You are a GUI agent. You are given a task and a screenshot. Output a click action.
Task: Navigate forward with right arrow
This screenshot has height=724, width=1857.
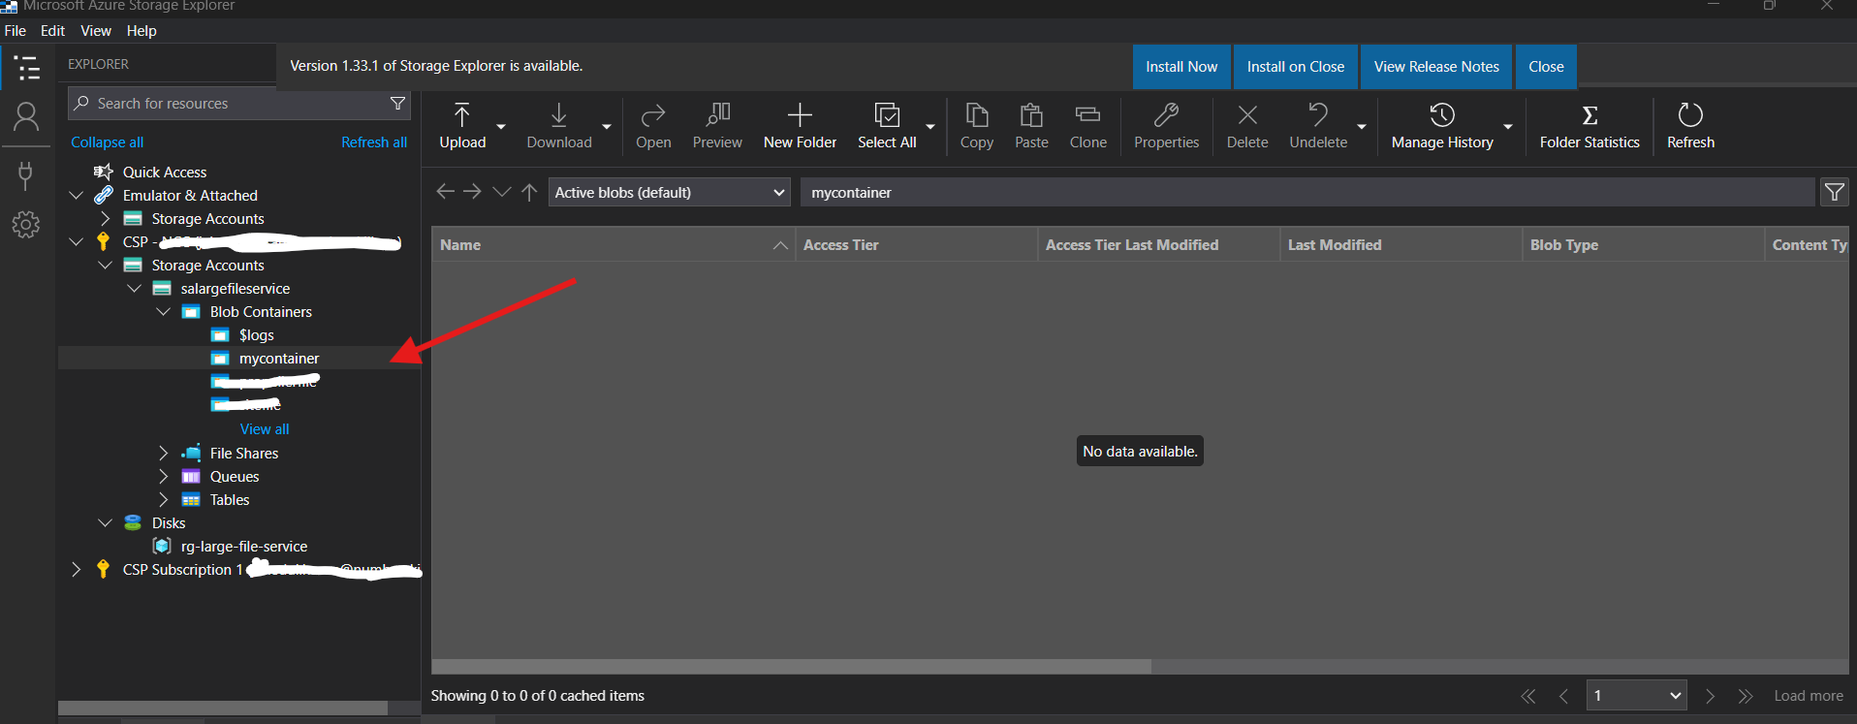[x=472, y=191]
